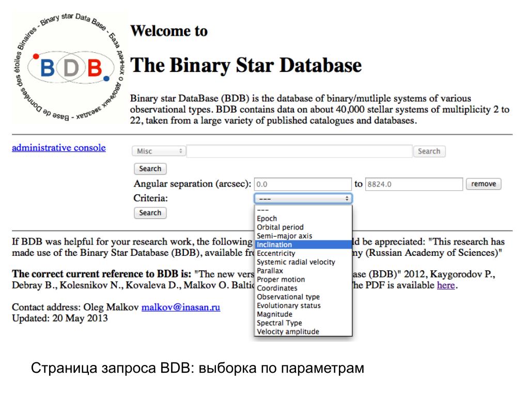Screen dimensions: 529x397
Task: Click the Search button under Misc dropdown
Action: click(x=150, y=169)
